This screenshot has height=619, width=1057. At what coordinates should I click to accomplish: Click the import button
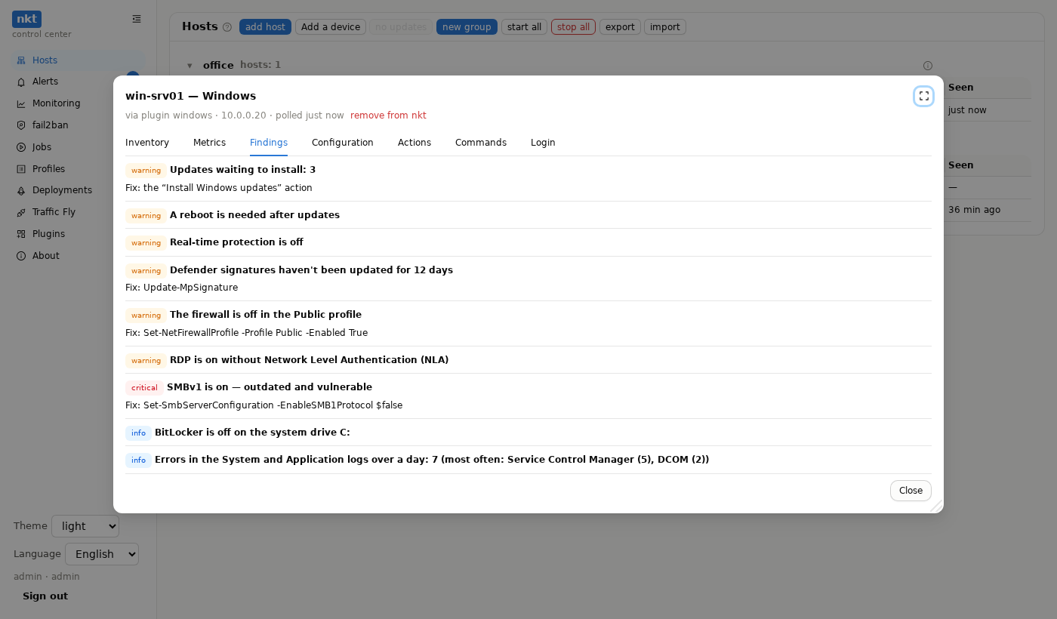[x=665, y=27]
